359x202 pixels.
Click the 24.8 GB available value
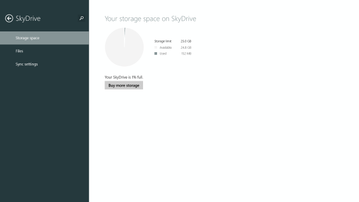[x=186, y=47]
